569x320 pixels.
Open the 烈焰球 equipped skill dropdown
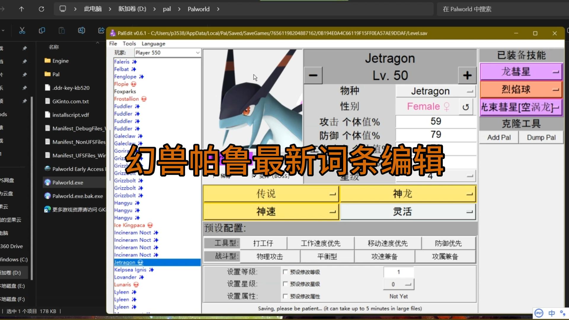pos(521,89)
